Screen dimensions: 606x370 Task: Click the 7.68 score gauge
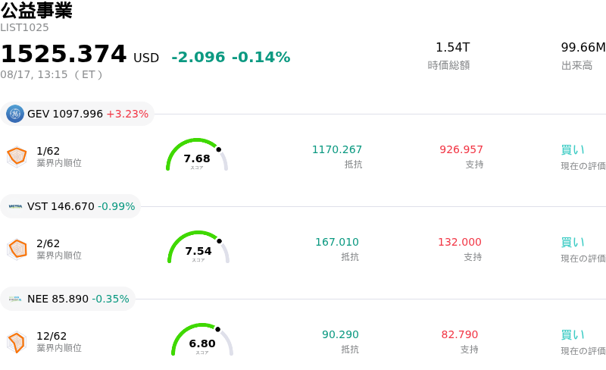(x=197, y=155)
